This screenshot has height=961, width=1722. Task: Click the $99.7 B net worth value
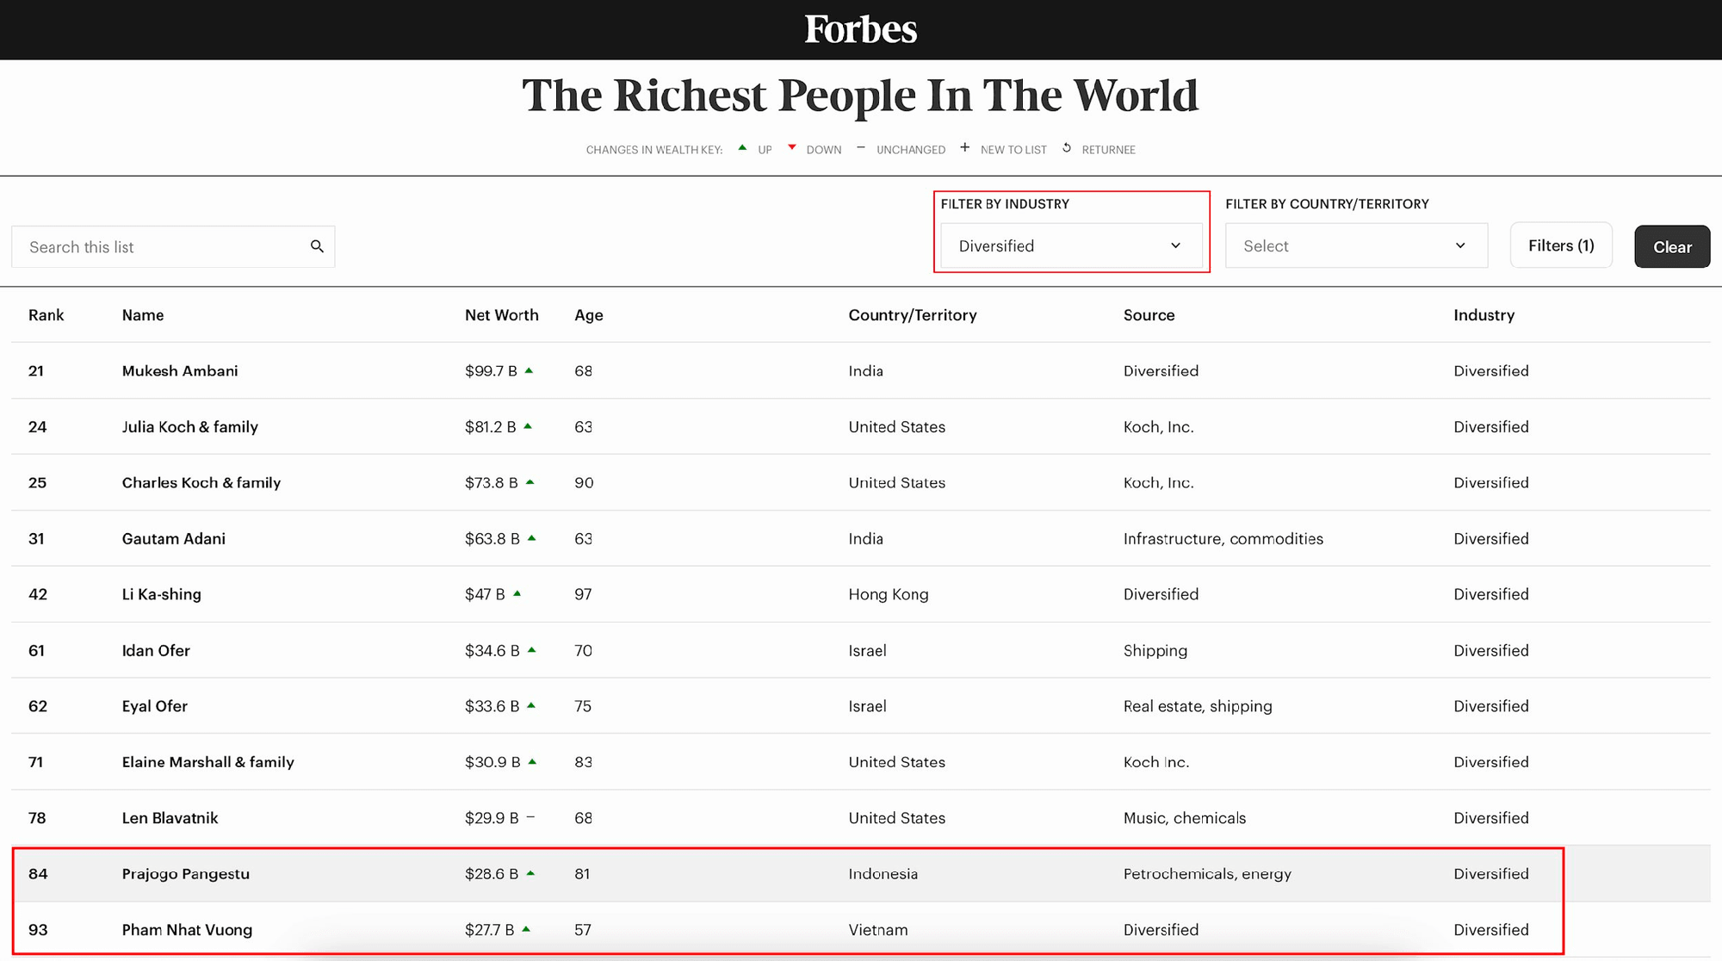pyautogui.click(x=491, y=371)
